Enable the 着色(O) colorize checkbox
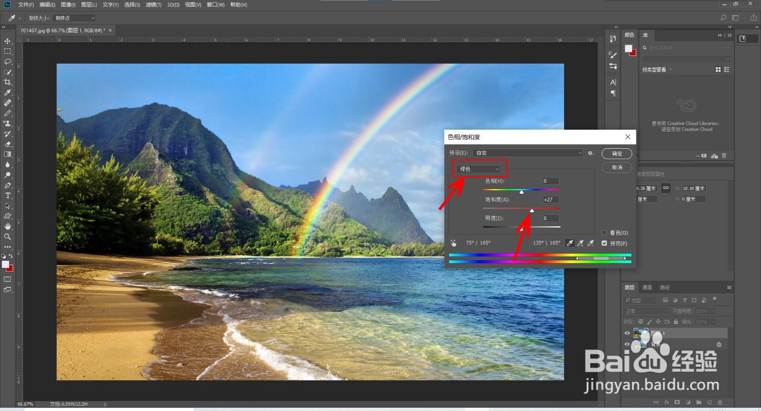Image resolution: width=761 pixels, height=411 pixels. (x=604, y=233)
